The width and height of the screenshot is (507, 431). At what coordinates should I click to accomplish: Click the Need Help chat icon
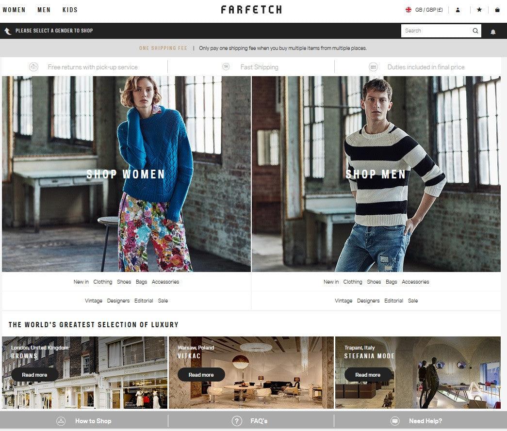(395, 421)
